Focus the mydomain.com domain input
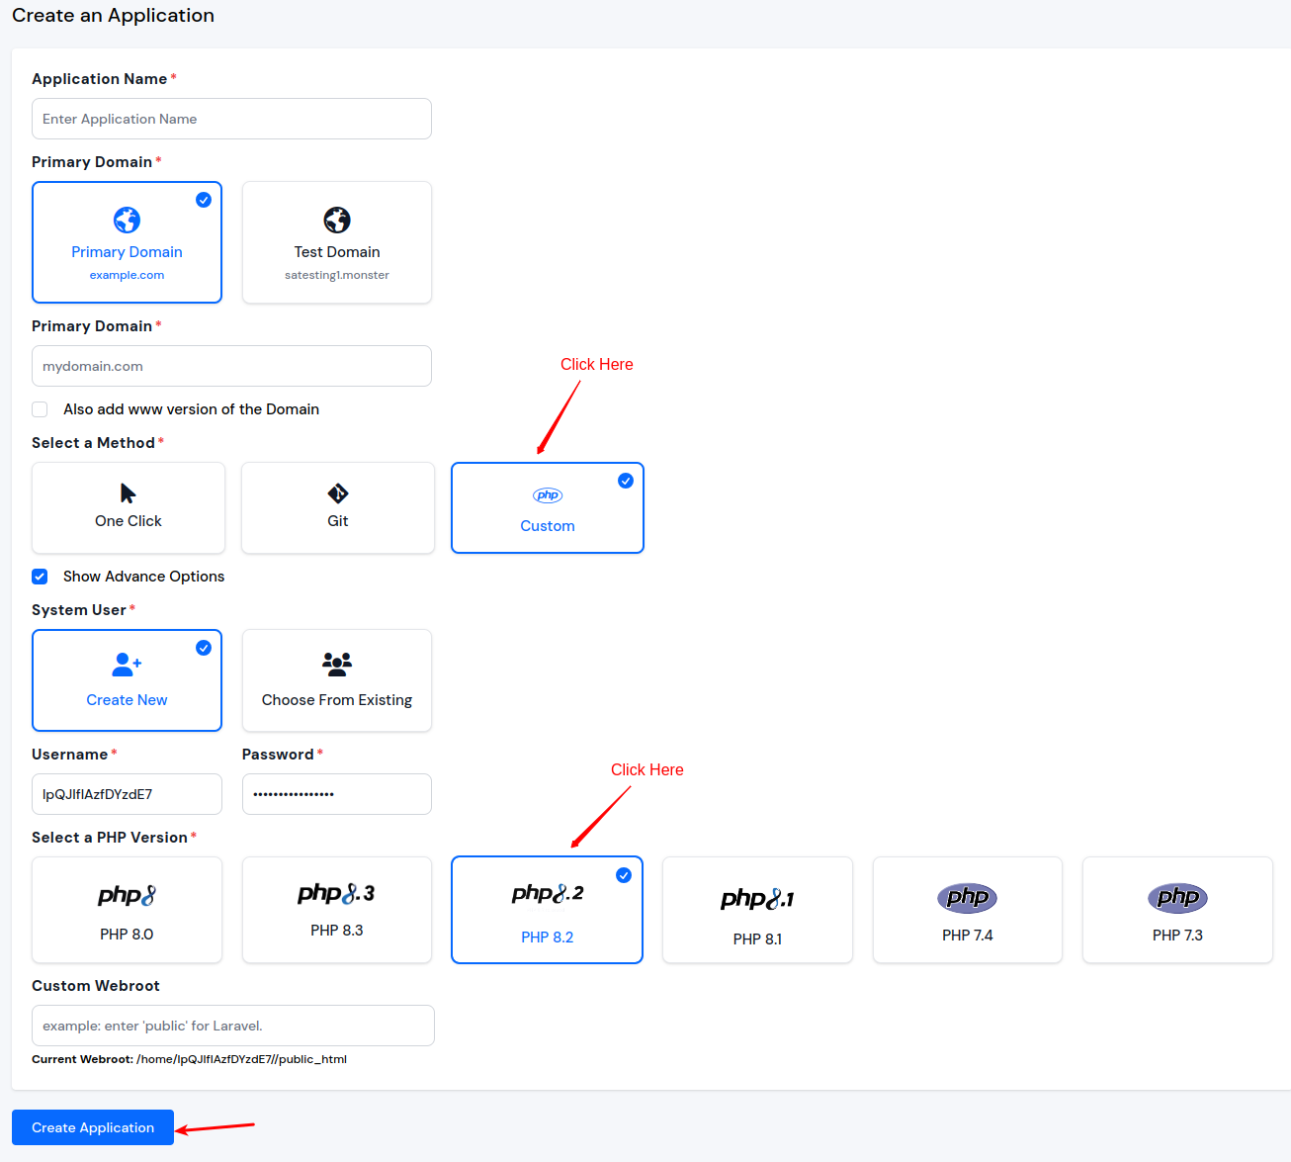 tap(231, 366)
